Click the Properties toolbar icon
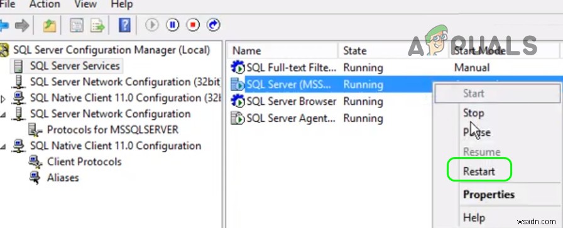Image resolution: width=563 pixels, height=228 pixels. click(77, 26)
